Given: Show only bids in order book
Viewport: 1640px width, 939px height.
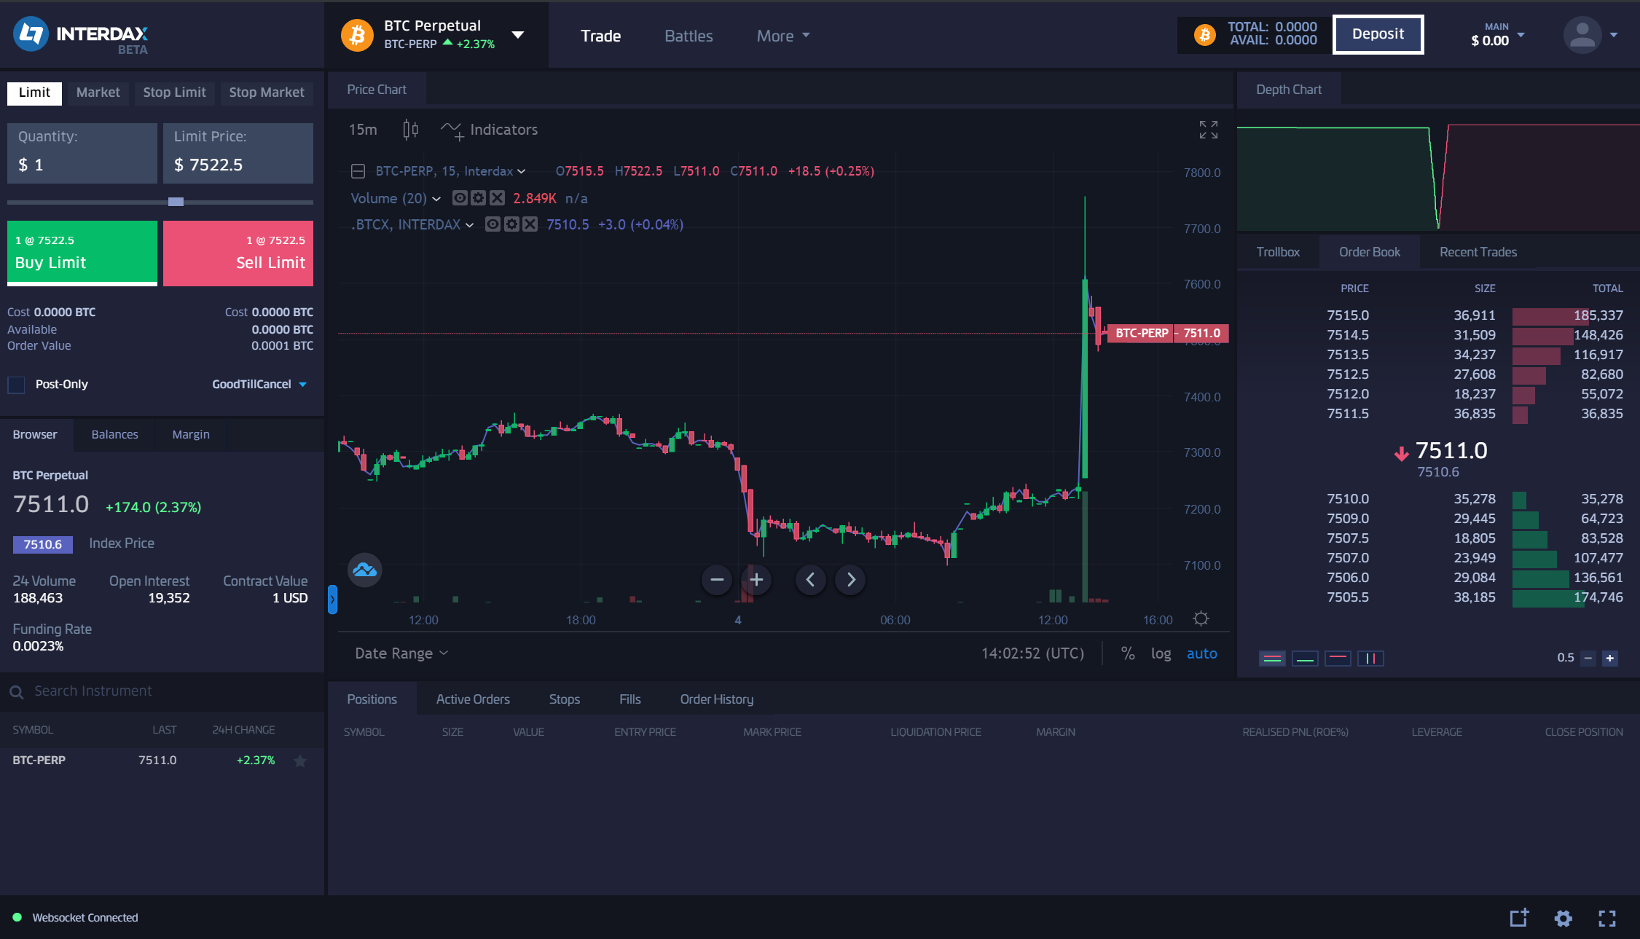Looking at the screenshot, I should point(1305,659).
